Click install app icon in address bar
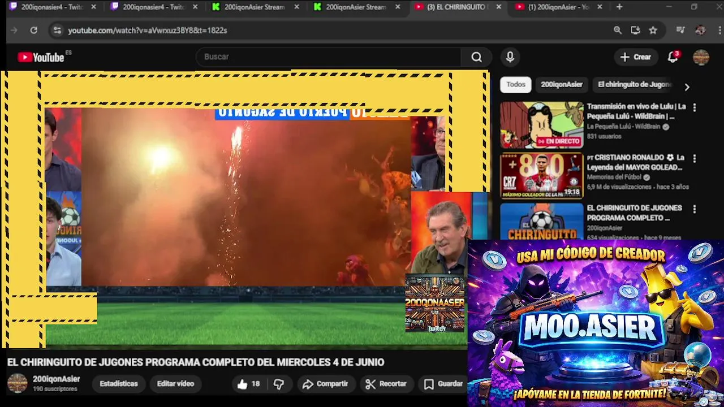 coord(635,30)
